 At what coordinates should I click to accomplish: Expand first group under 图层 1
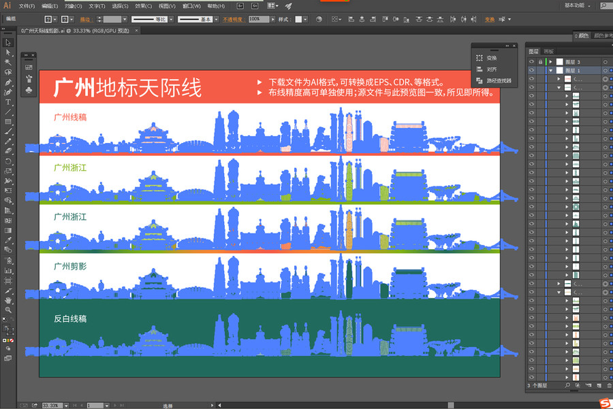pyautogui.click(x=559, y=79)
